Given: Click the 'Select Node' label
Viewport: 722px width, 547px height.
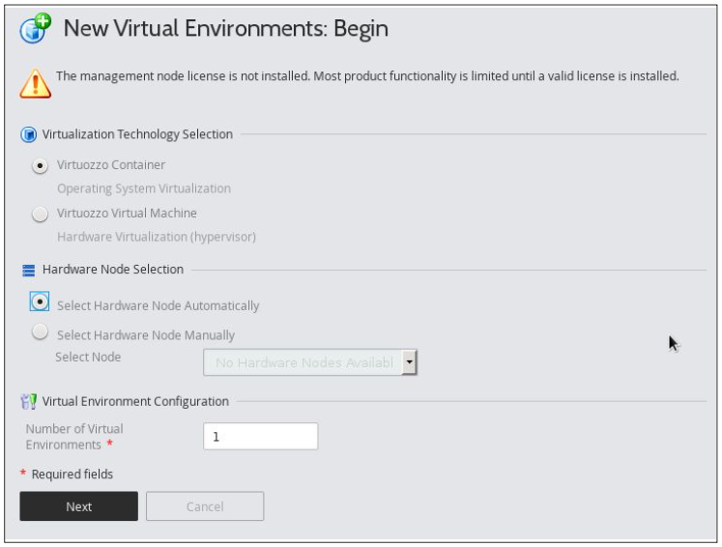Looking at the screenshot, I should (x=88, y=357).
